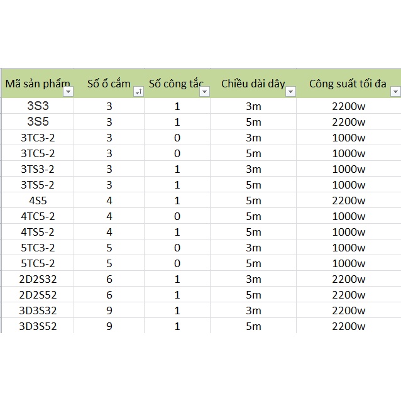
Task: Click the 3S5 product code cell
Action: click(38, 121)
